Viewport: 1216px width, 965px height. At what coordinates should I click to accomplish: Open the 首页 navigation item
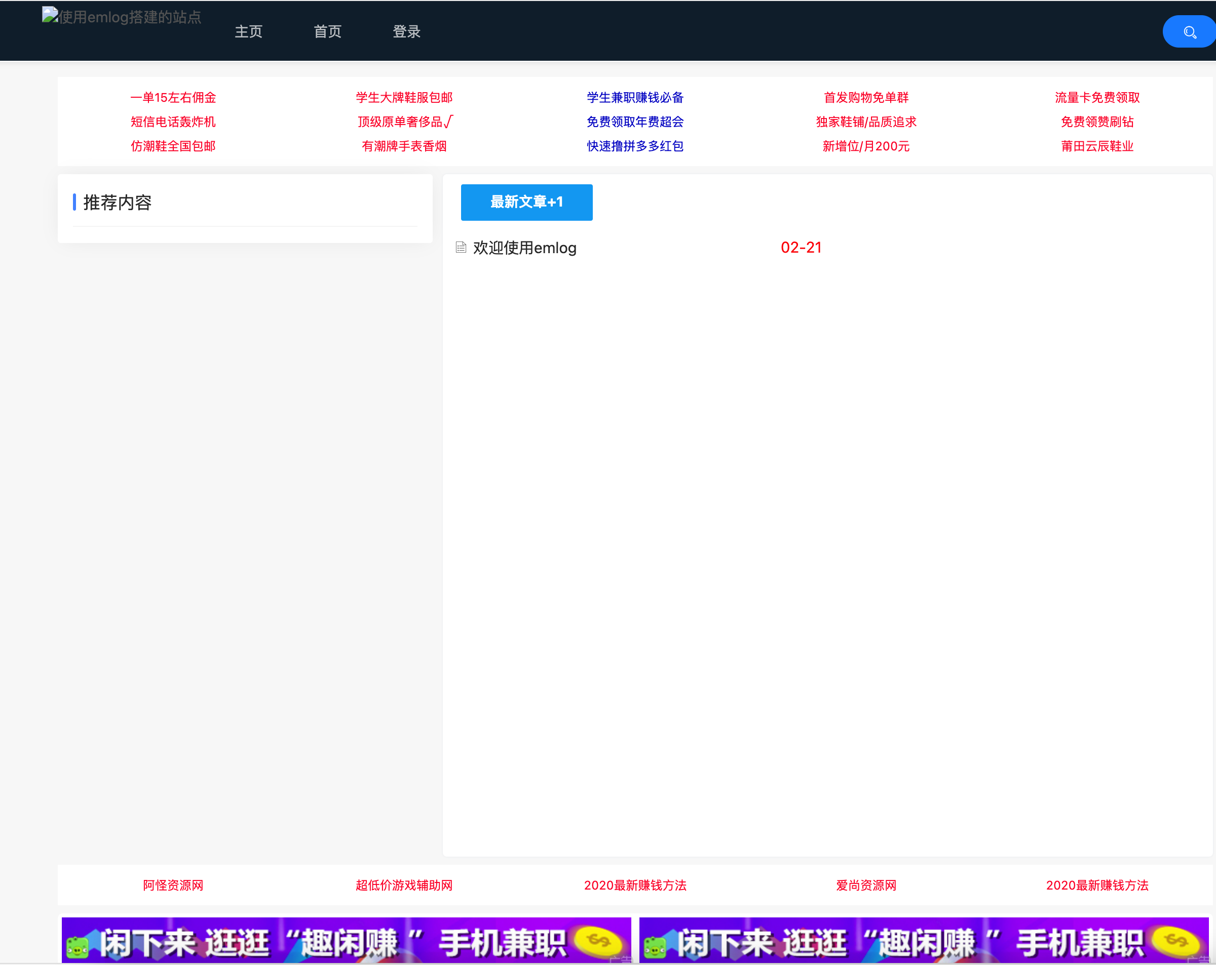pyautogui.click(x=328, y=31)
